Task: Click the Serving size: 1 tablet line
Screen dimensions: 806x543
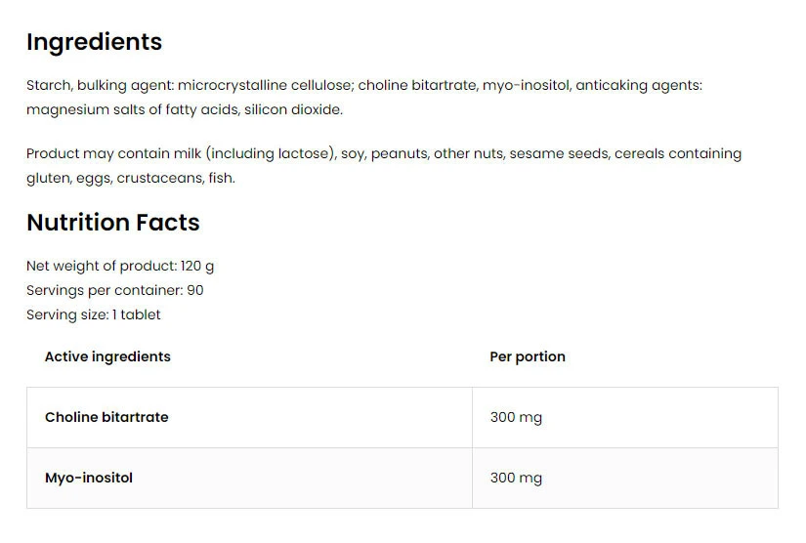Action: click(94, 315)
